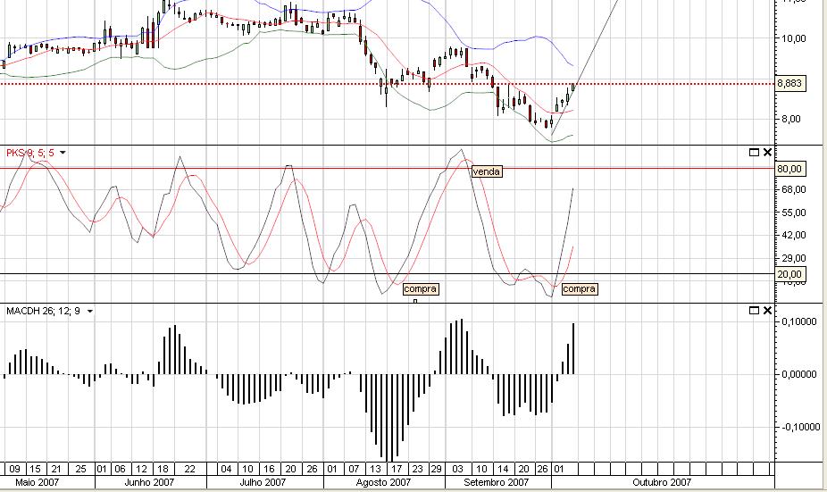Click the 0,00000 MACD axis value
The width and height of the screenshot is (827, 492).
799,374
